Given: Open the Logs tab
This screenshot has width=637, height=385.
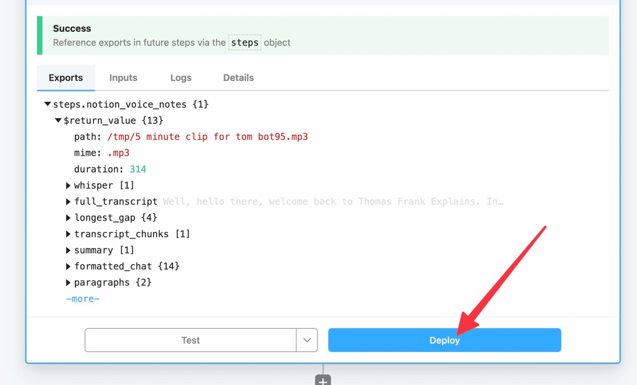Looking at the screenshot, I should pos(180,78).
